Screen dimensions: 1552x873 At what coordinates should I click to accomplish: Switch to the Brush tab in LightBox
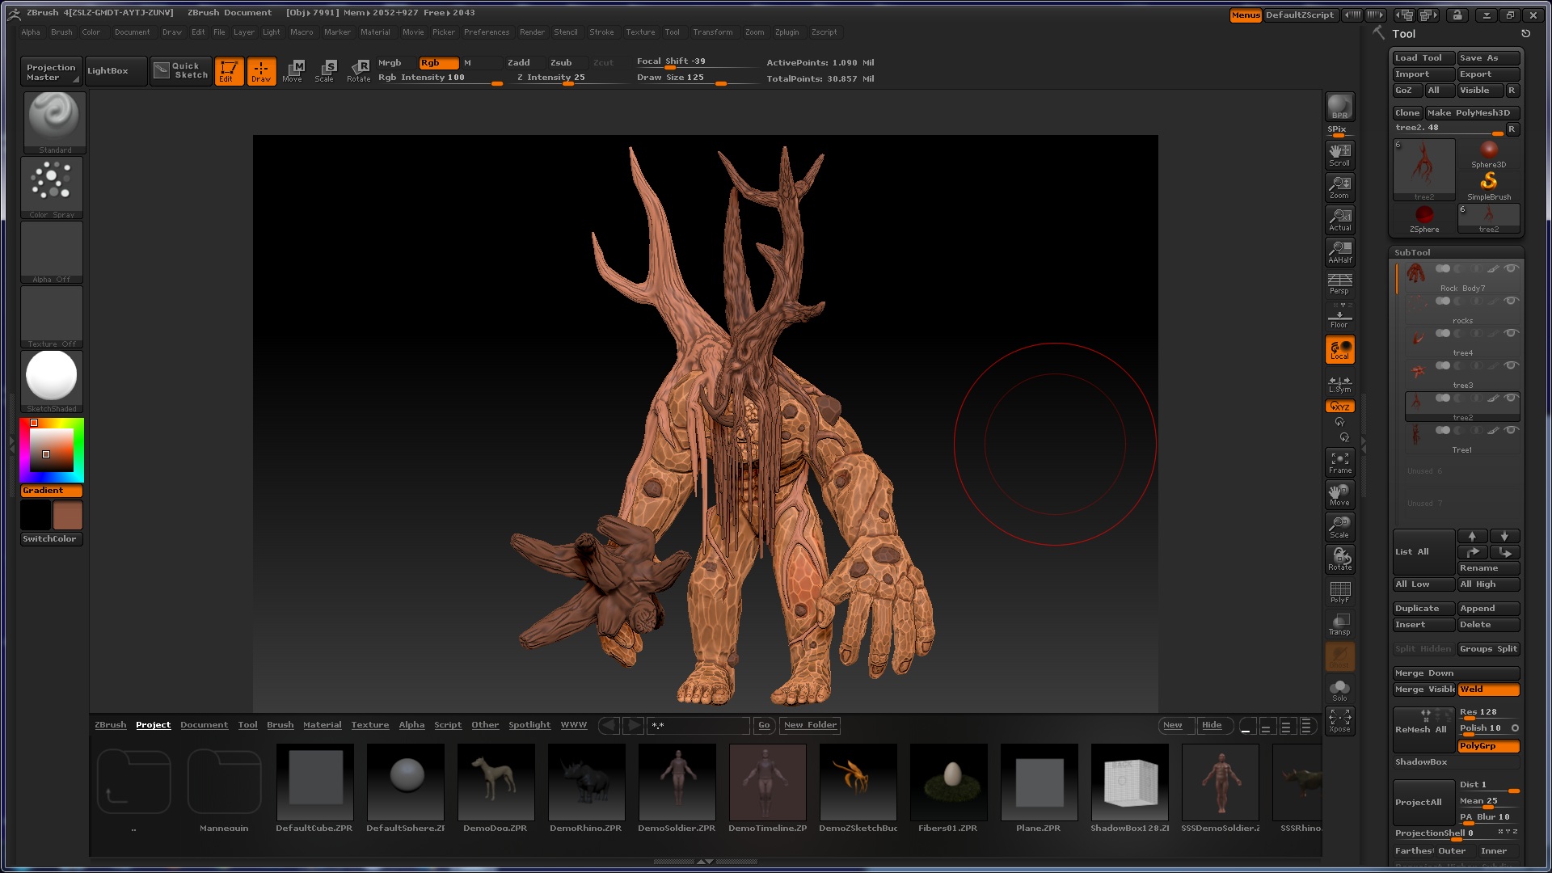coord(280,725)
